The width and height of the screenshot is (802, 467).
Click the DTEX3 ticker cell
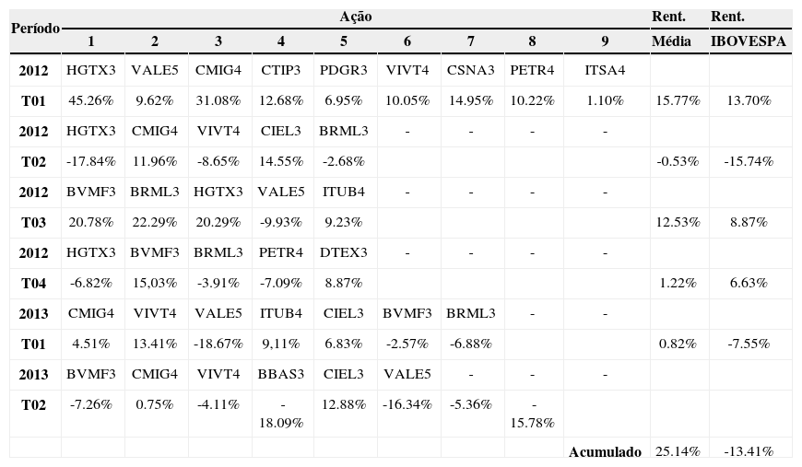pyautogui.click(x=344, y=252)
